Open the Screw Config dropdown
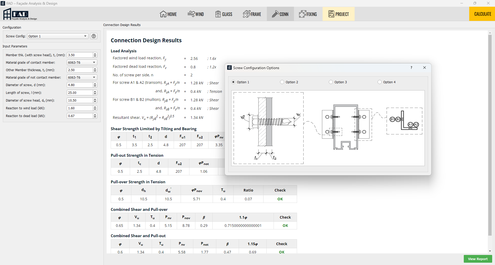 tap(58, 36)
